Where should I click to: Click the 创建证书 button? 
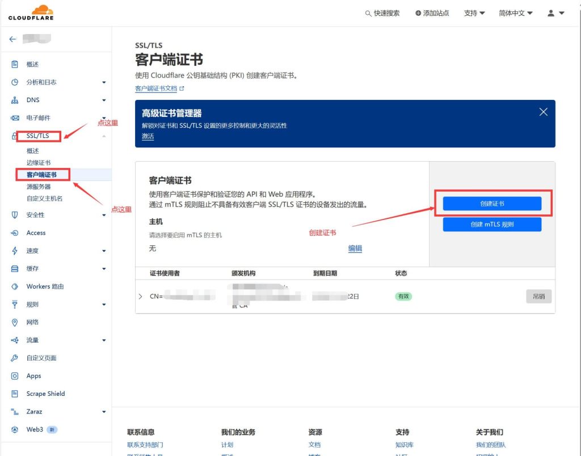point(491,204)
